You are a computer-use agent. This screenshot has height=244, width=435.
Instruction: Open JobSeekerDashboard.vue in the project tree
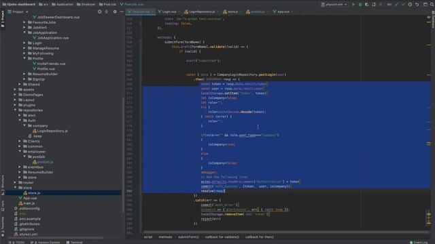tap(56, 17)
